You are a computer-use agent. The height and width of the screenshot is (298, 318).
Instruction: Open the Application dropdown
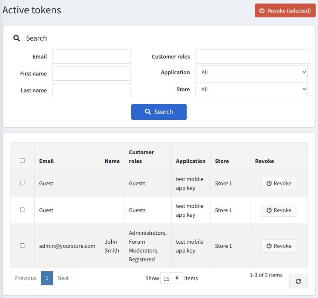(x=251, y=72)
